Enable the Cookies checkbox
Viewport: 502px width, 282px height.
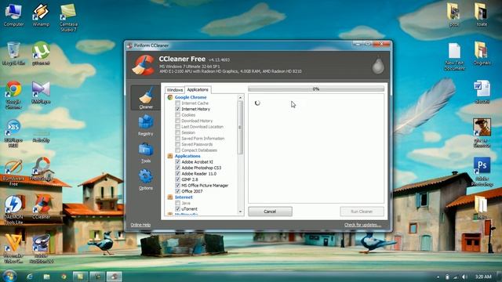coord(178,115)
